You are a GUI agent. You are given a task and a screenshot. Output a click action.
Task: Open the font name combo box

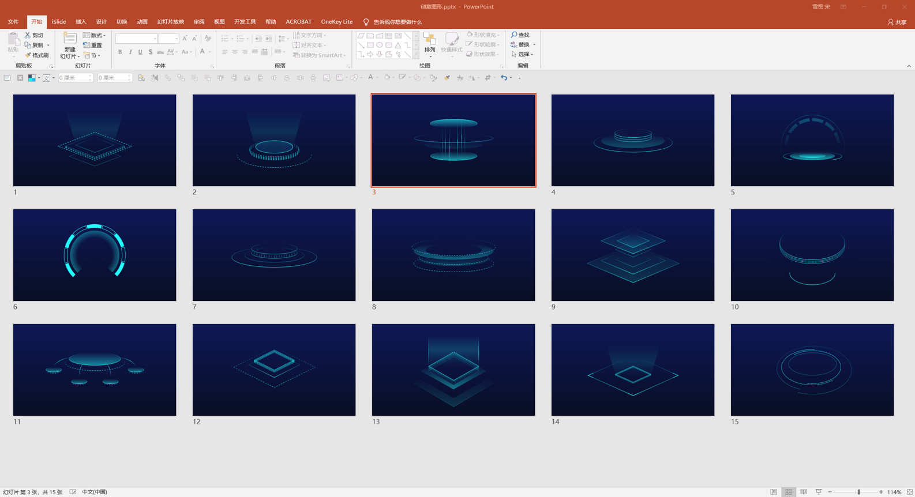point(137,39)
